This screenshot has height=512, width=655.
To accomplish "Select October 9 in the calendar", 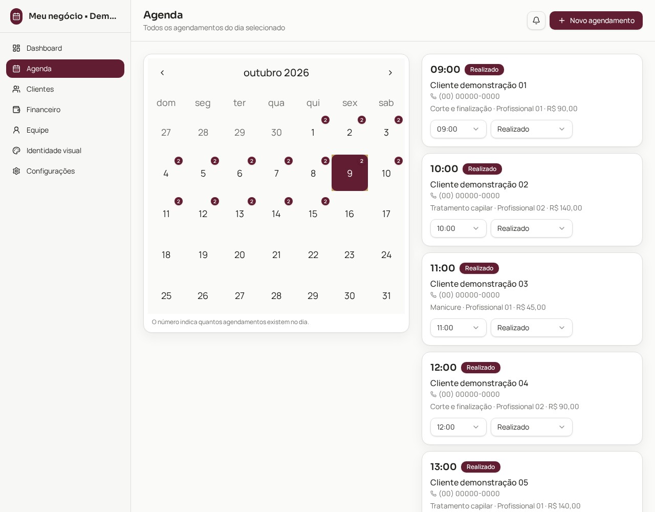I will tap(350, 173).
